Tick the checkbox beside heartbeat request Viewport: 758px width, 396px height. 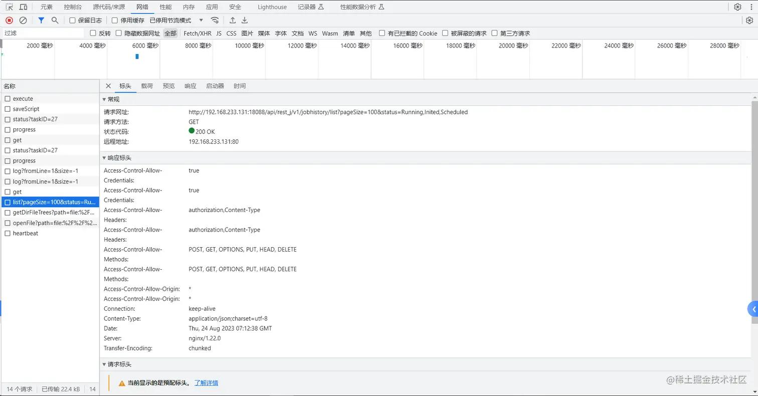(8, 233)
